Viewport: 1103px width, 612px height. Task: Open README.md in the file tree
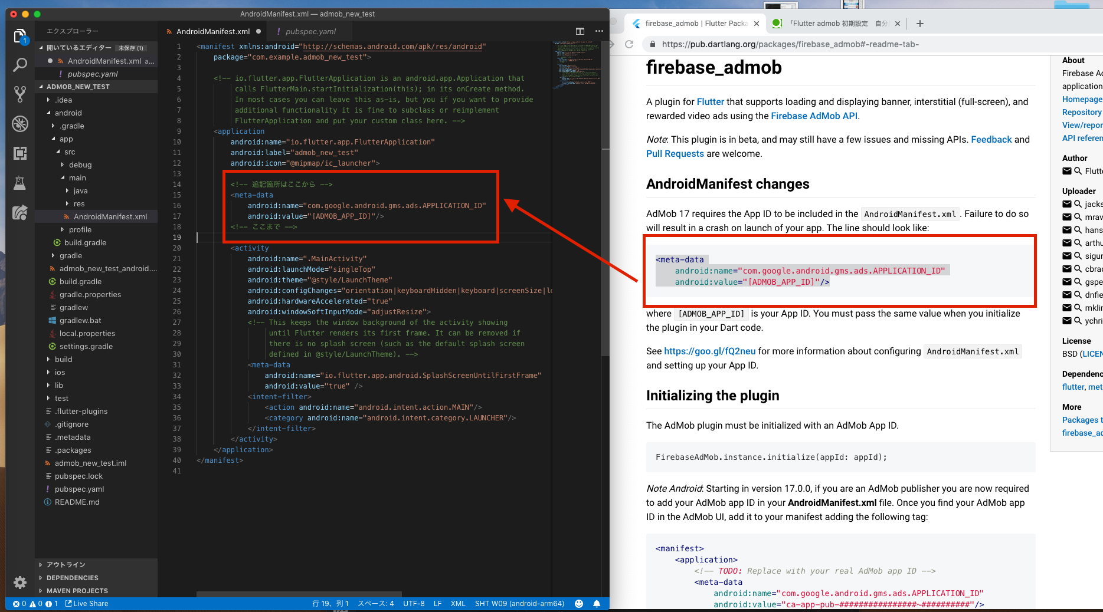click(x=77, y=502)
